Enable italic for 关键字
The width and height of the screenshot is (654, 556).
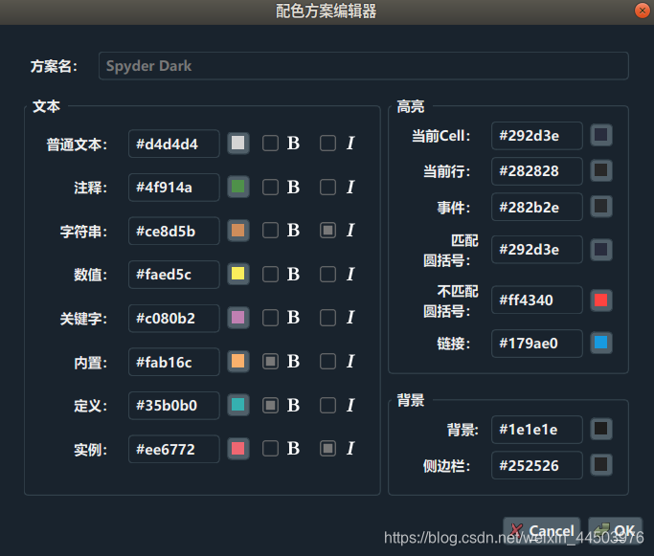click(327, 318)
